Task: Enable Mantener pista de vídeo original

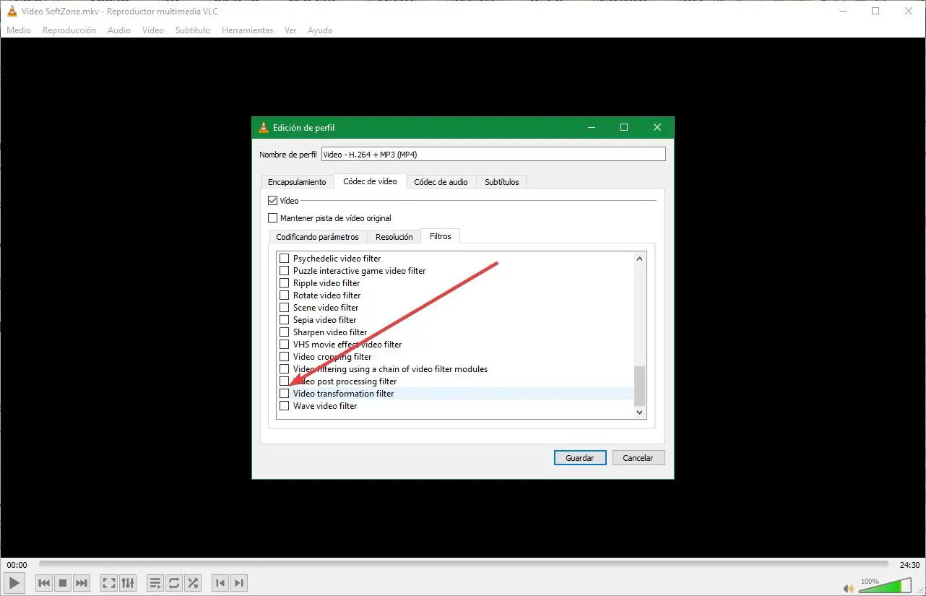Action: click(x=273, y=218)
